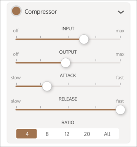Collapse the Compressor panel chevron
137x147 pixels.
121,12
